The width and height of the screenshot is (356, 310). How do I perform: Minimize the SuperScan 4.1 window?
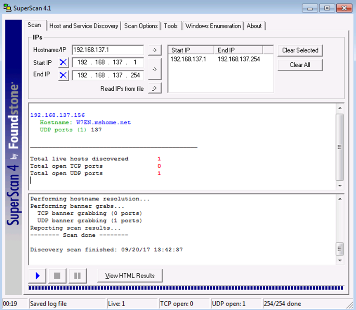point(310,8)
